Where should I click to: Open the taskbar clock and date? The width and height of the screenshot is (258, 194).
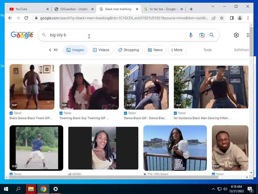(236, 189)
